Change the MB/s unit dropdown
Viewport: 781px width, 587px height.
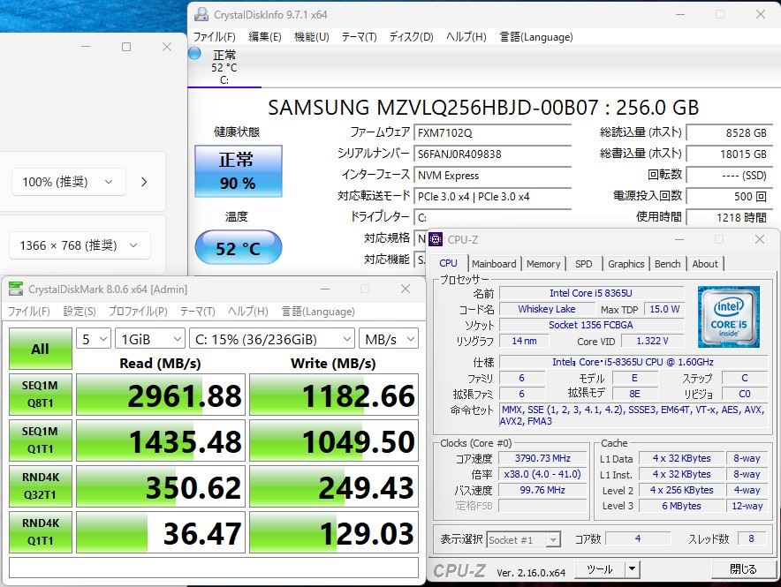pyautogui.click(x=389, y=339)
